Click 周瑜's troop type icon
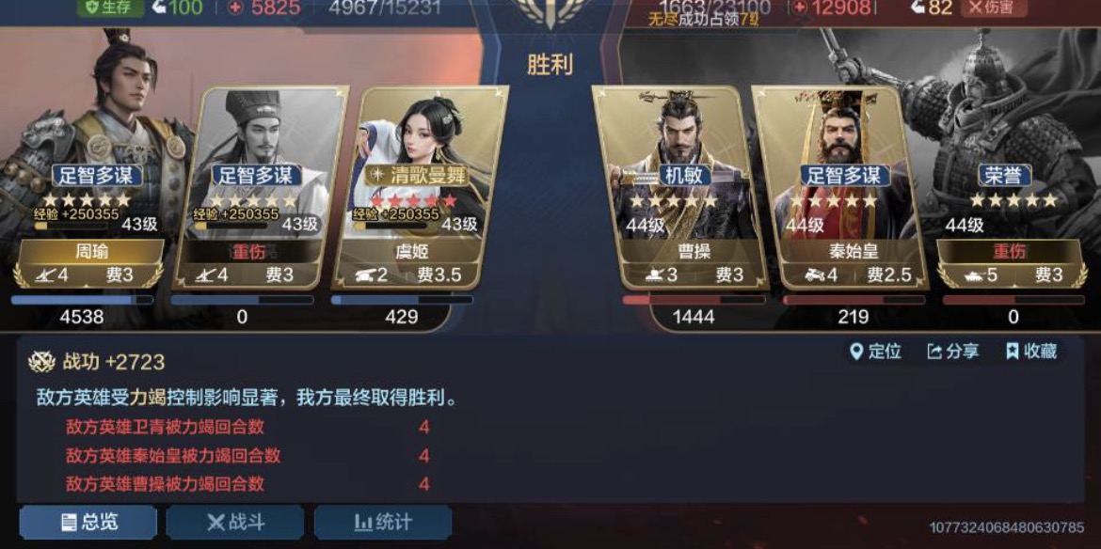This screenshot has height=549, width=1101. 43,274
